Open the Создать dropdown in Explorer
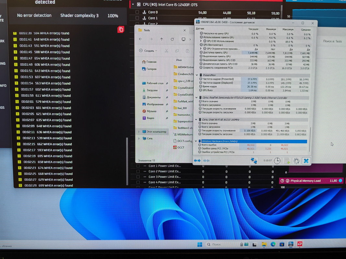This screenshot has height=259, width=346. click(148, 51)
